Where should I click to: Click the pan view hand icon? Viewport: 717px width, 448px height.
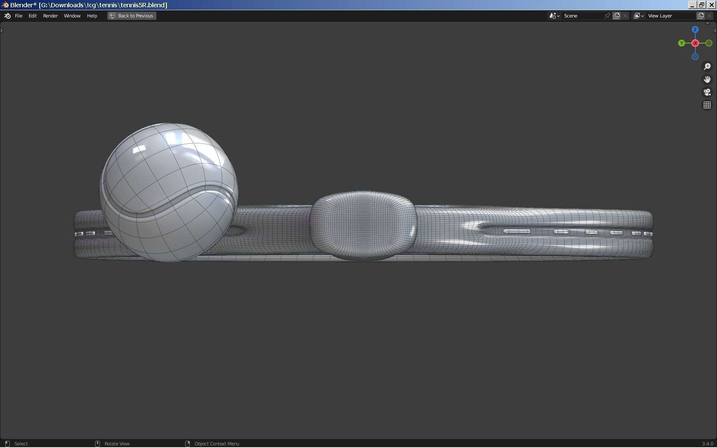(707, 79)
